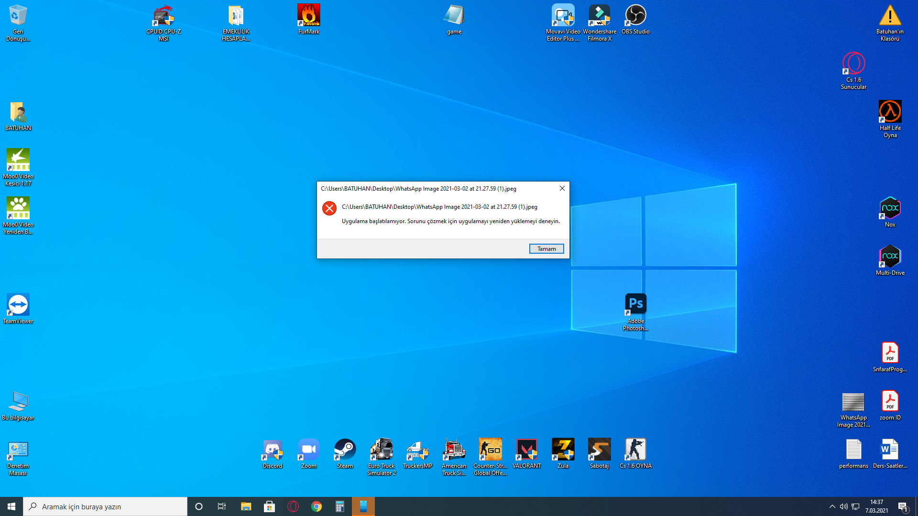Click the OBS Studio desktop icon

click(635, 17)
